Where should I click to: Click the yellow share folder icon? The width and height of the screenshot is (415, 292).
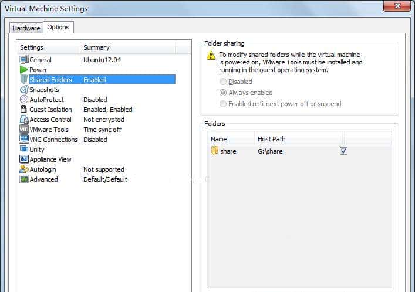215,151
